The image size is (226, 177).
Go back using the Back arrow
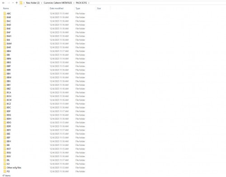pyautogui.click(x=4, y=3)
